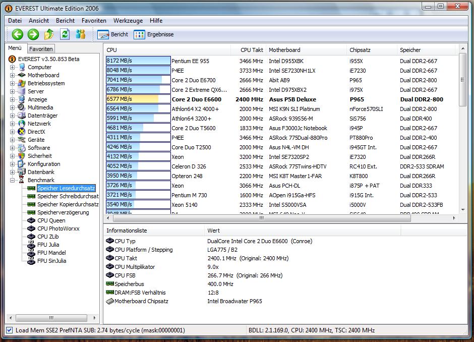The image size is (474, 342).
Task: Select the Sicherheit shield icon
Action: 22,156
